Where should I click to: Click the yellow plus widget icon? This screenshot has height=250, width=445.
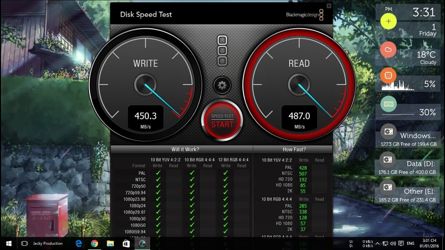tap(388, 21)
